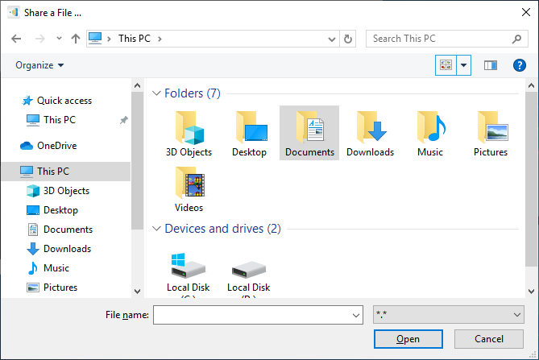This screenshot has width=539, height=360.
Task: Go back with the Back arrow
Action: click(16, 39)
